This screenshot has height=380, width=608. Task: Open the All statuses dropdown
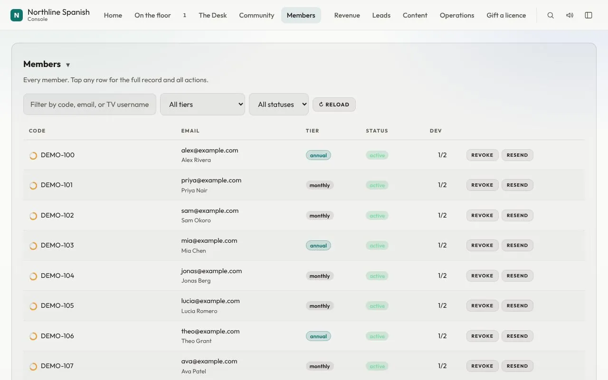tap(279, 104)
